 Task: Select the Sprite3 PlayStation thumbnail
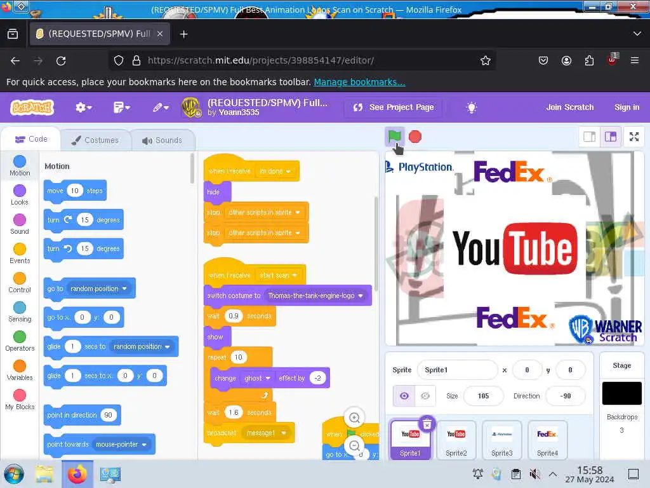coord(501,440)
